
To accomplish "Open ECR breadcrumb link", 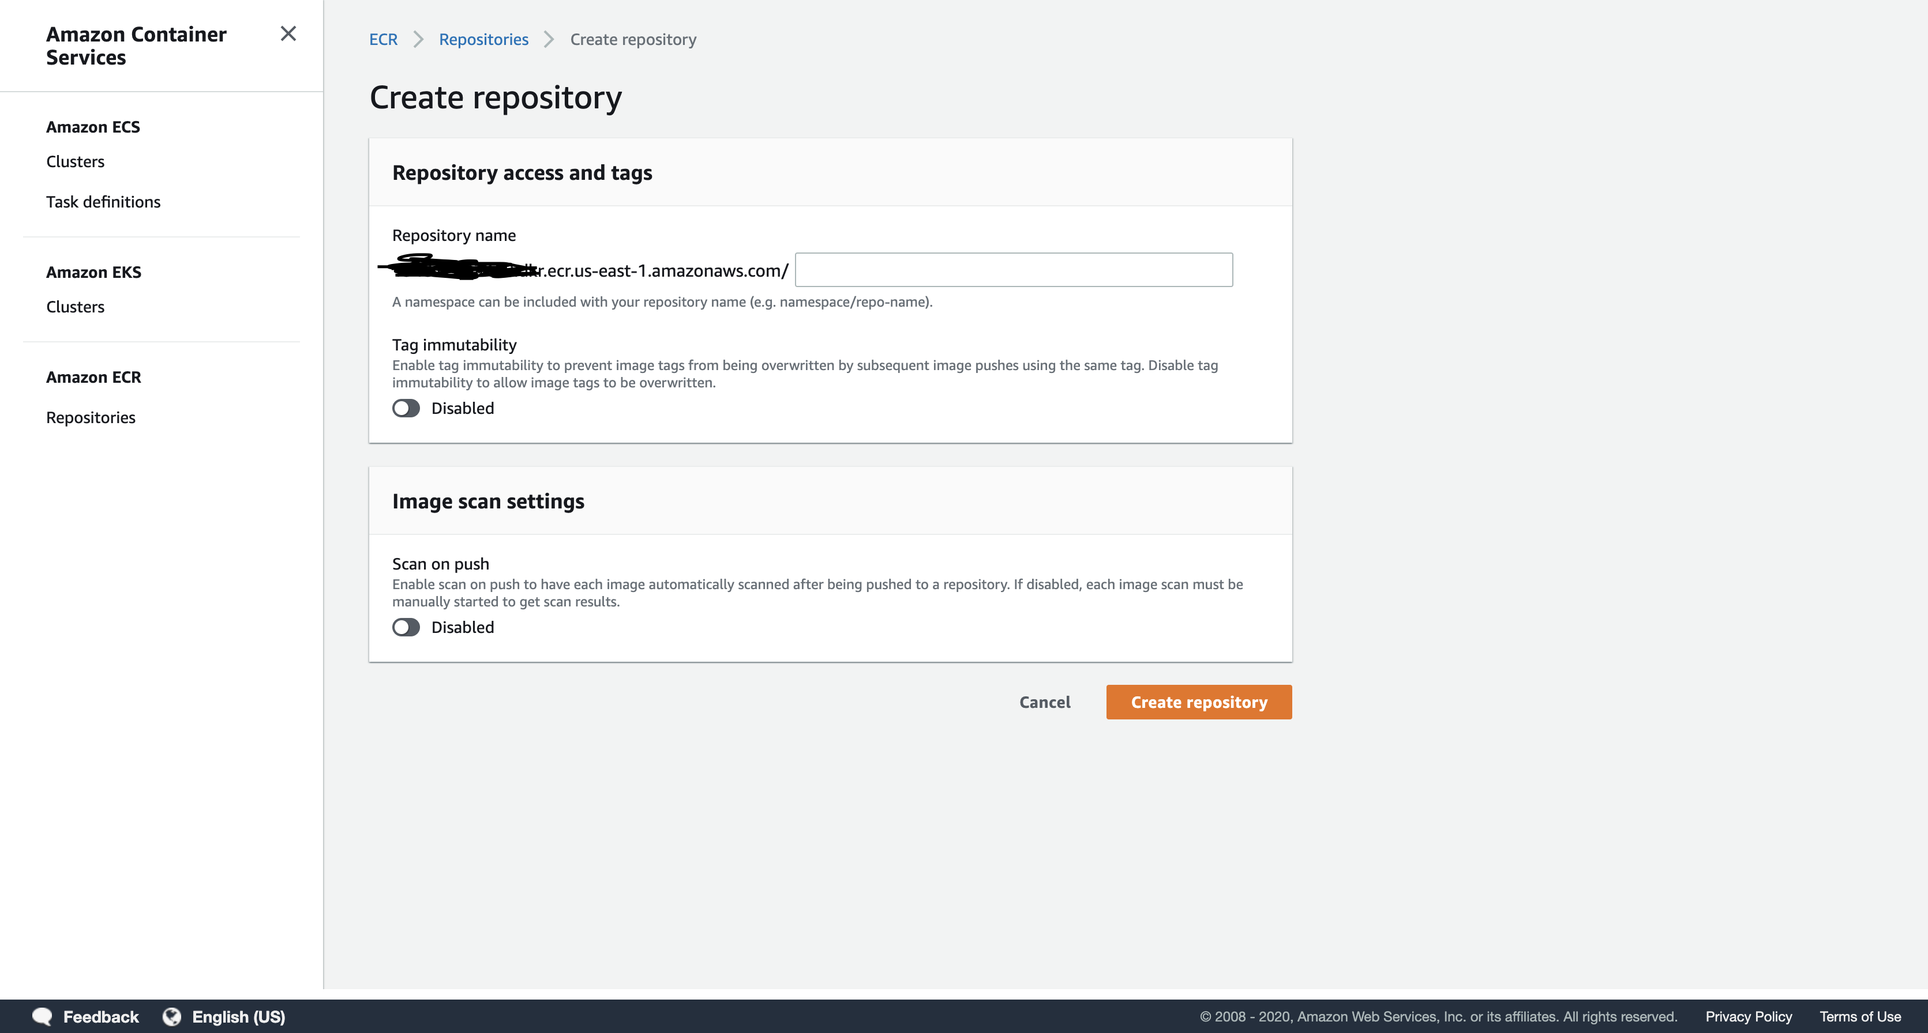I will [383, 40].
